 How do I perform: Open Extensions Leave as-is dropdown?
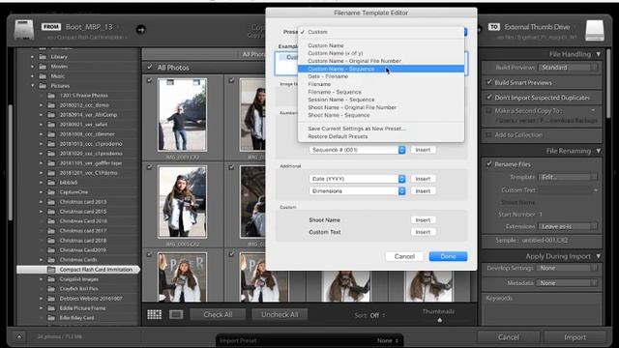(568, 226)
